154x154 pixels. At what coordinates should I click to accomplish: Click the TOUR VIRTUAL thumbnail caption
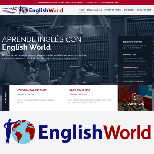135,104
